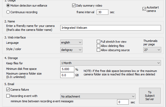Click the camera name text field

[x=110, y=28]
